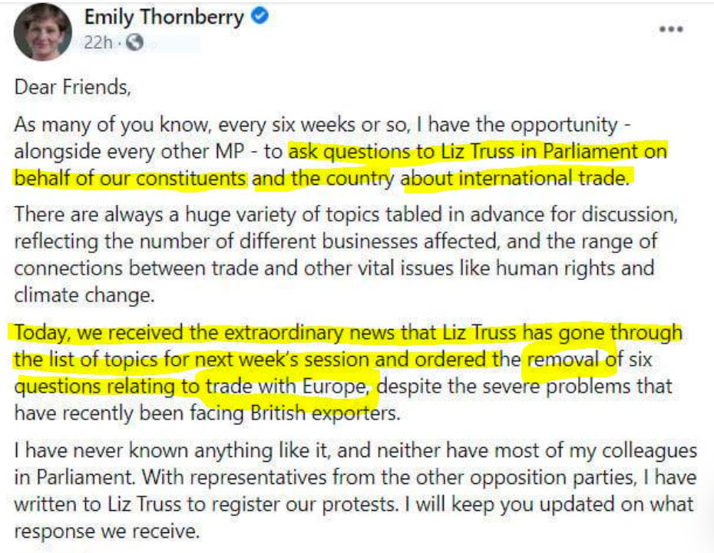Click the blue verified badge icon
The image size is (714, 553).
259,16
